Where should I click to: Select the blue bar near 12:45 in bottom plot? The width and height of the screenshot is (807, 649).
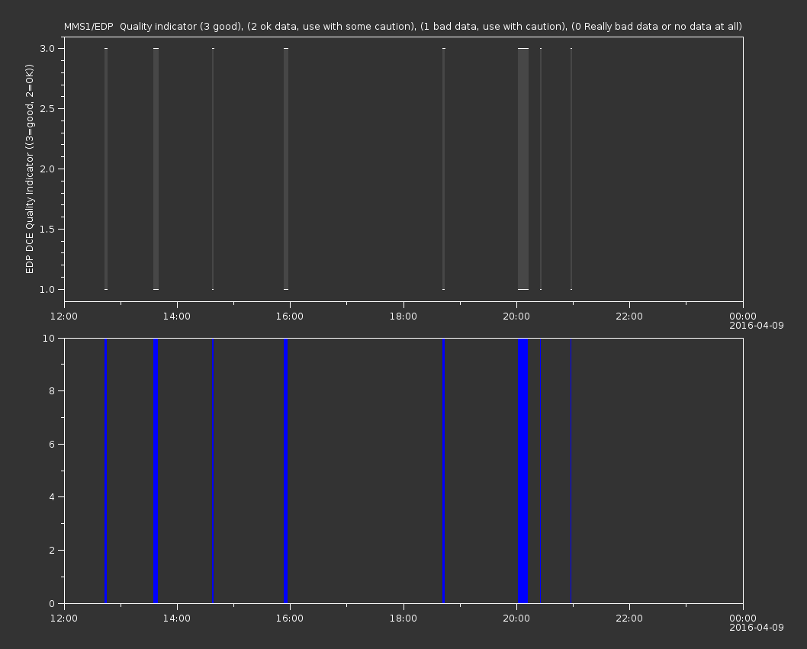[105, 471]
